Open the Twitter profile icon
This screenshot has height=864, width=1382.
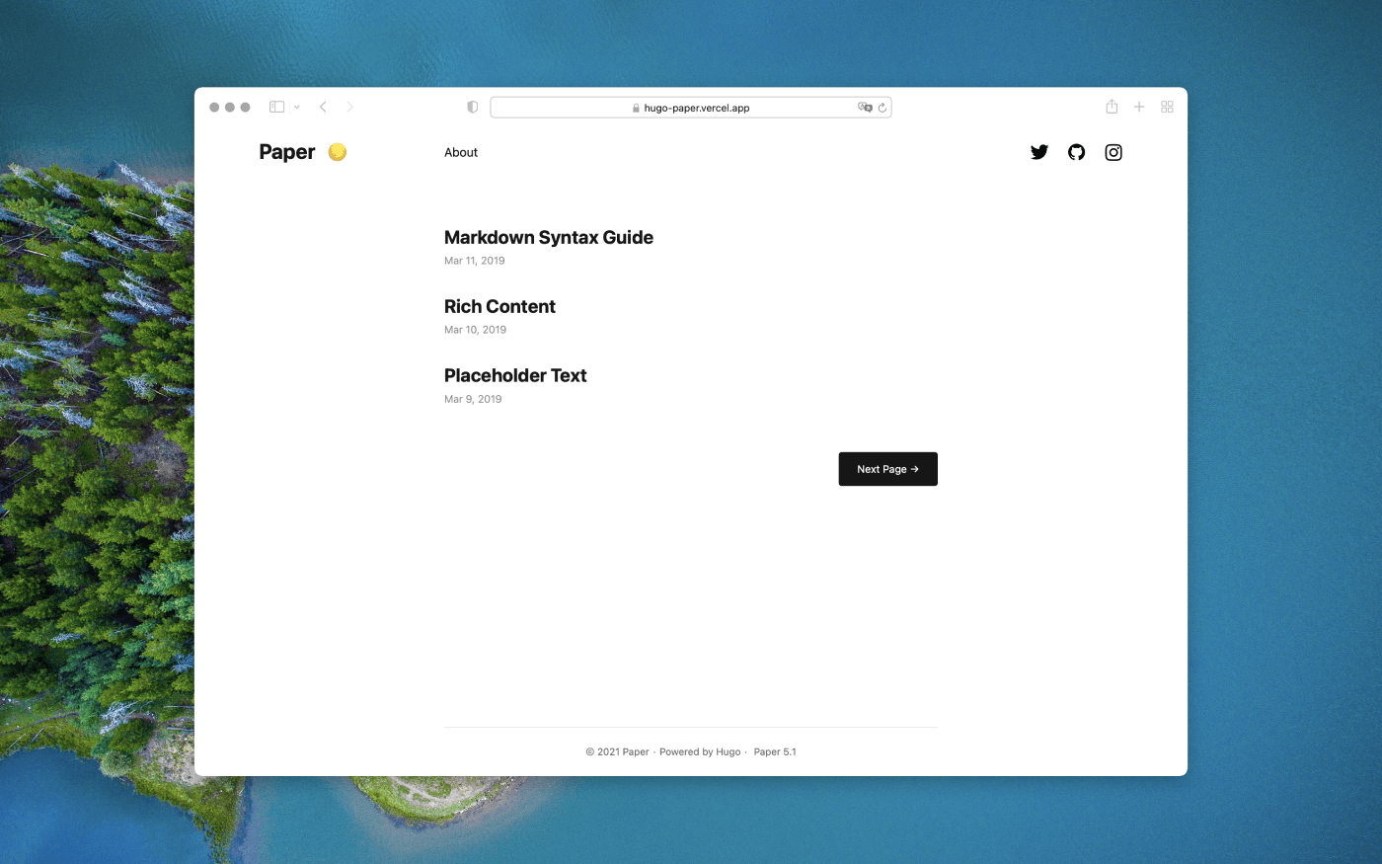(1038, 152)
